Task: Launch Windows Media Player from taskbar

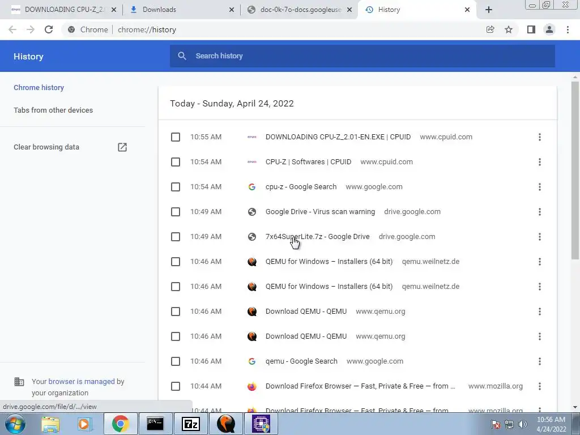Action: [x=84, y=424]
